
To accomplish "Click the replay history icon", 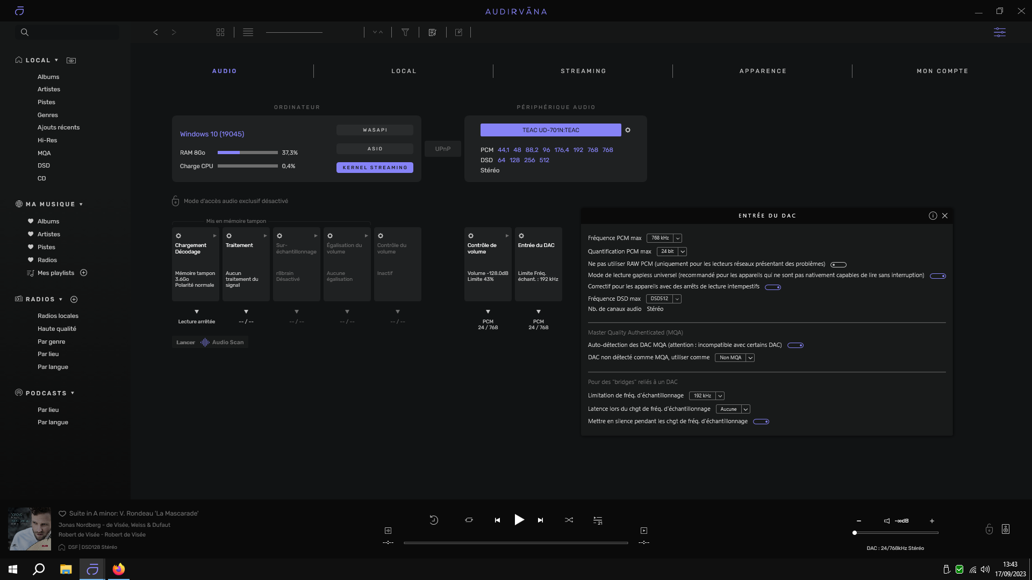I will coord(434,520).
